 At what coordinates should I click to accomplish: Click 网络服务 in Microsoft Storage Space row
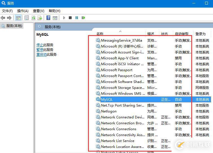click(202, 87)
